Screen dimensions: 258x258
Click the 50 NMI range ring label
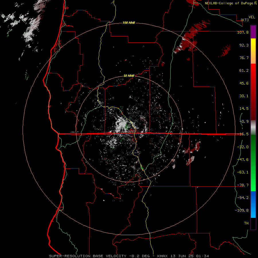[129, 76]
